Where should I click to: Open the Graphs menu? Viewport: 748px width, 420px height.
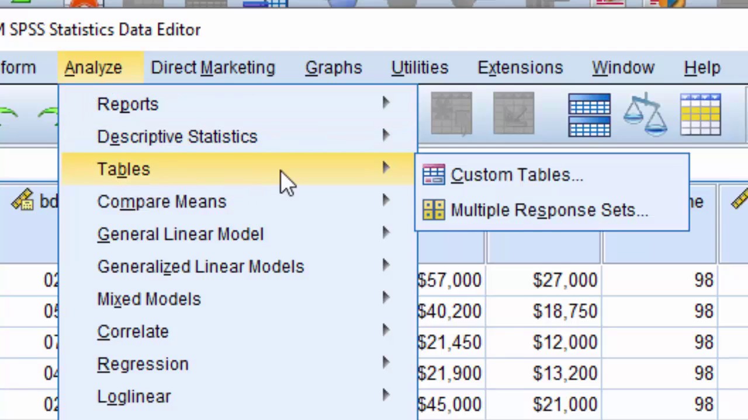click(333, 68)
